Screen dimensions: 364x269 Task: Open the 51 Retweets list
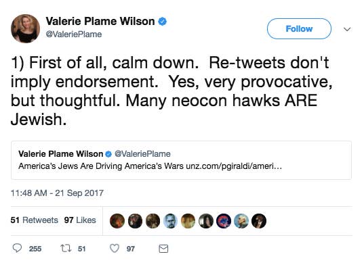pyautogui.click(x=35, y=220)
